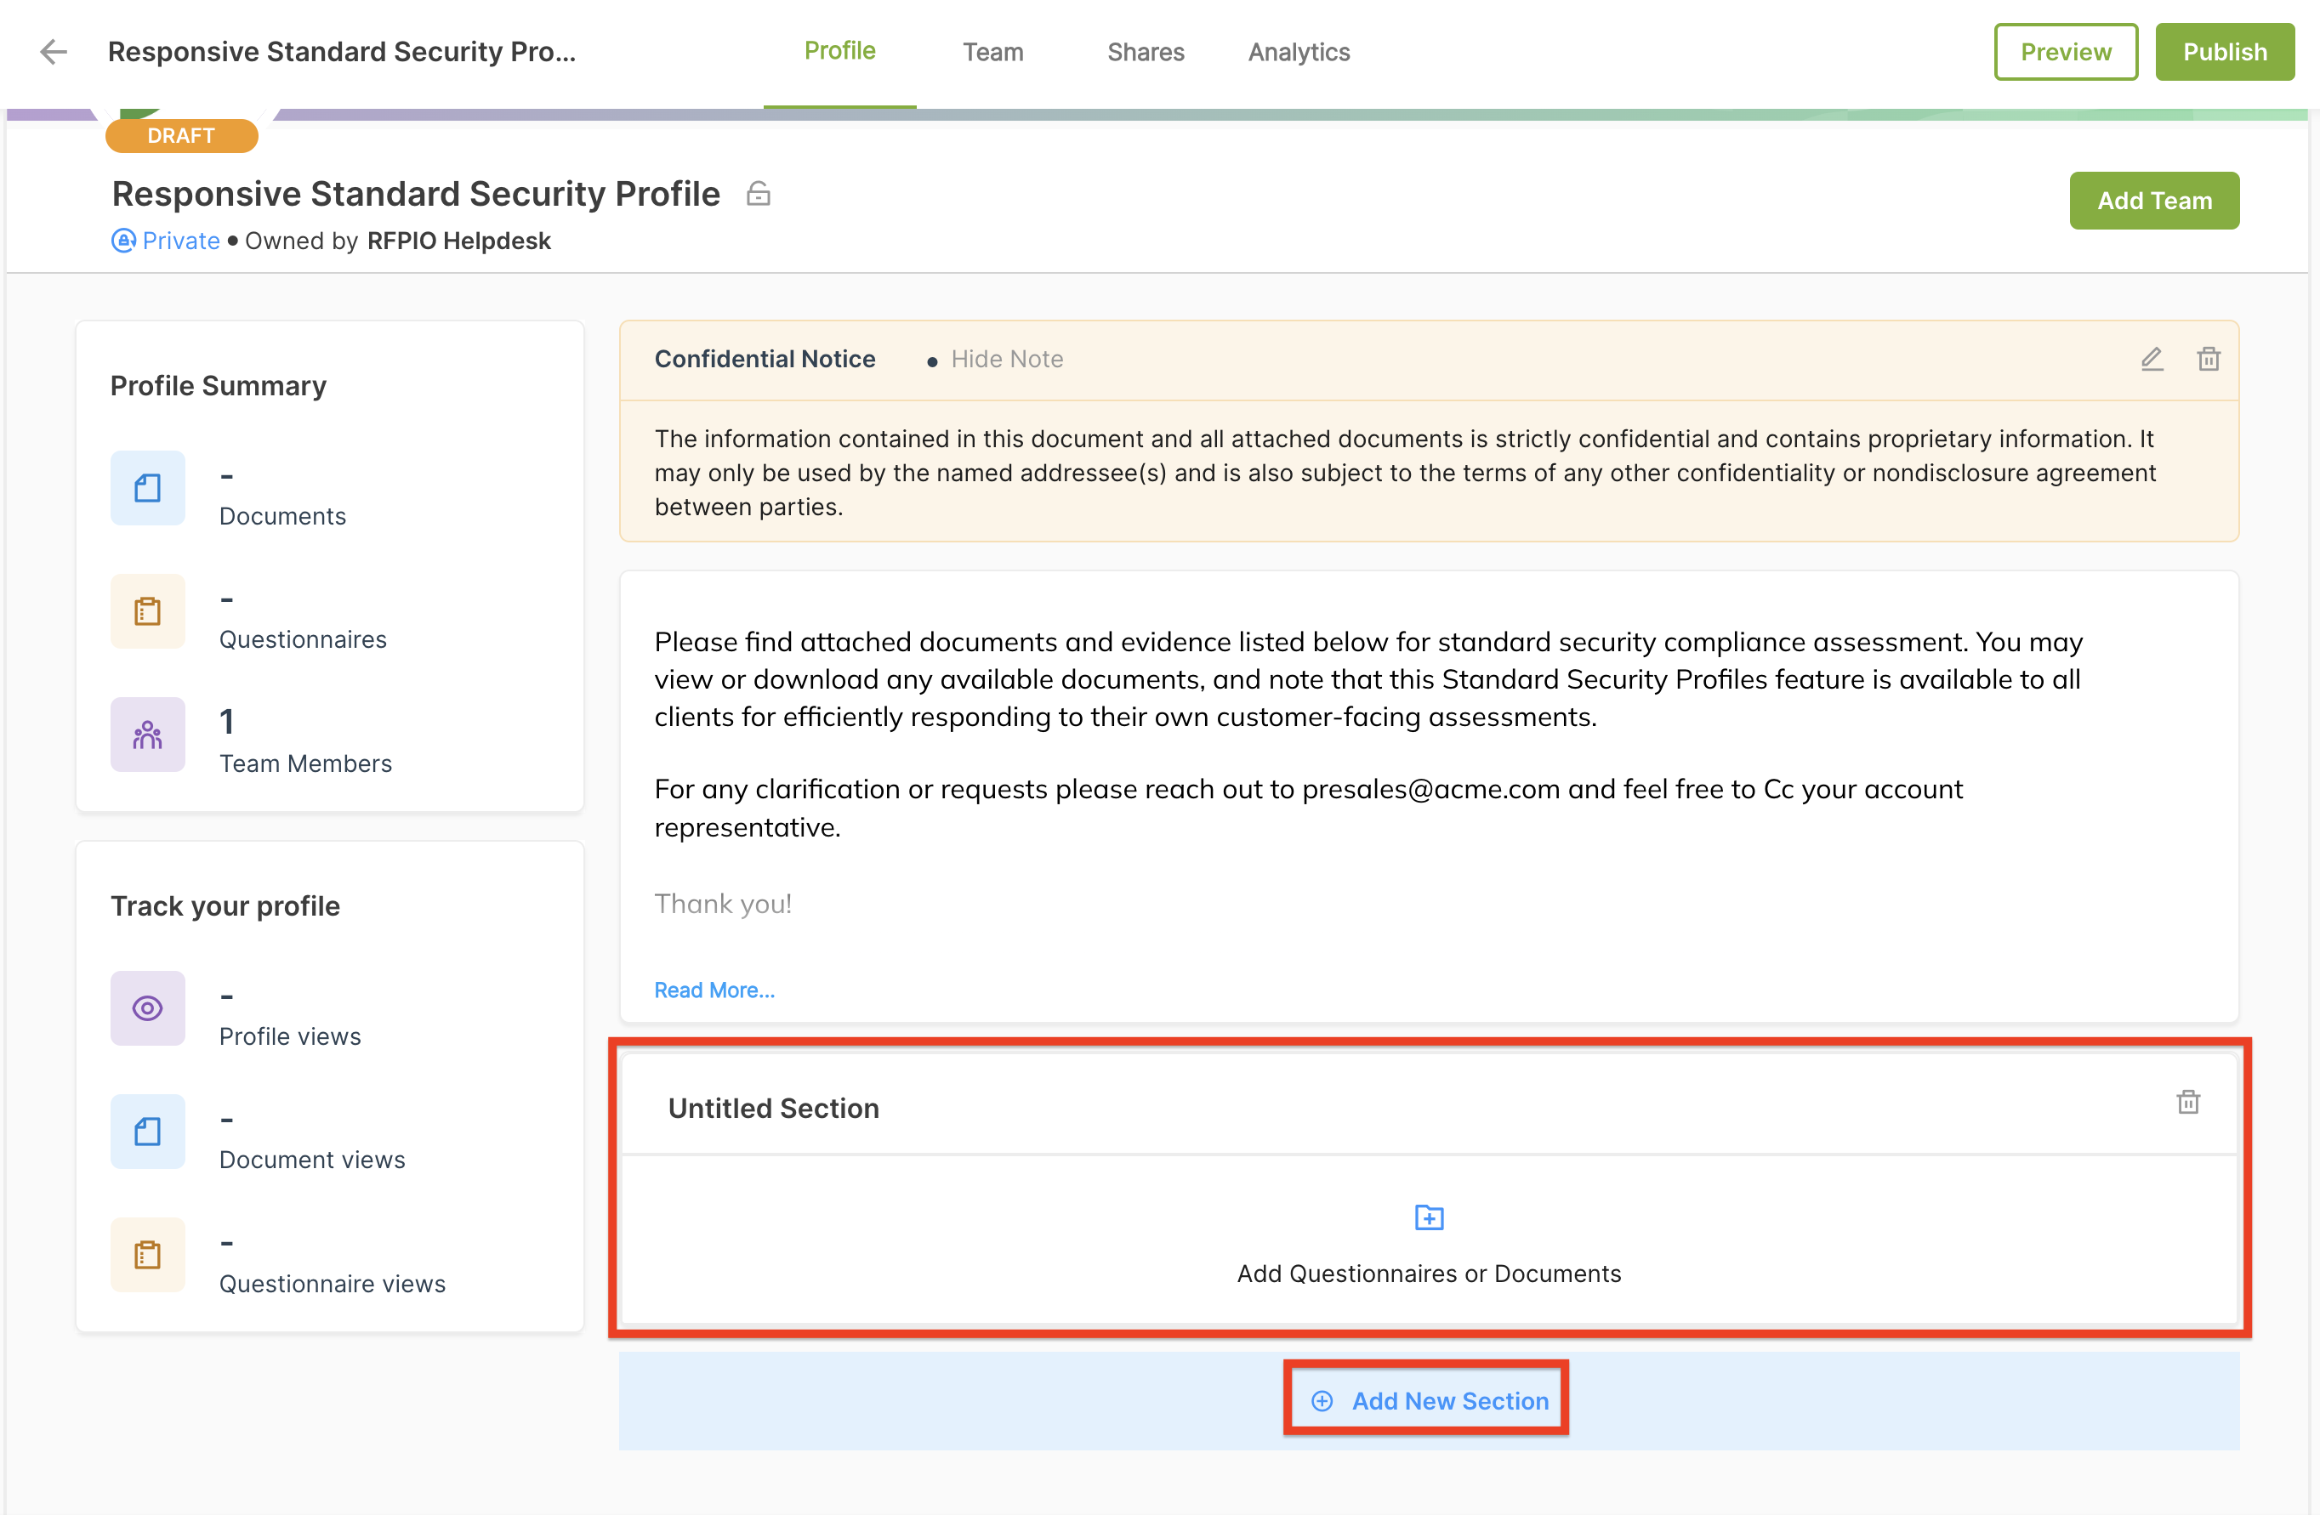Click the Questionnaire views clipboard icon
Viewport: 2320px width, 1515px height.
147,1255
